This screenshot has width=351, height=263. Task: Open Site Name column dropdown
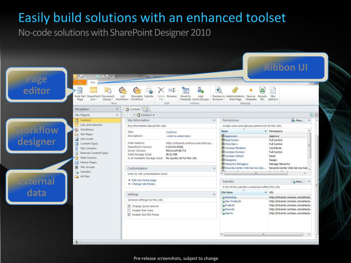point(266,192)
